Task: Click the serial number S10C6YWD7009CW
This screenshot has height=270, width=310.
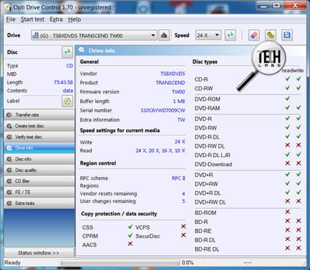Action: (x=163, y=110)
